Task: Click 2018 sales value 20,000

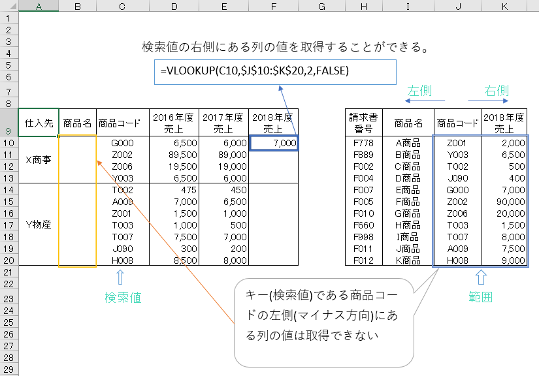Action: click(x=504, y=213)
